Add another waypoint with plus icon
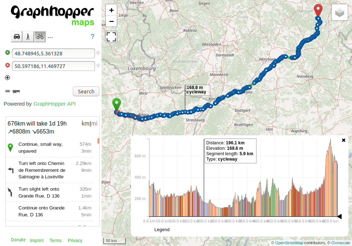This screenshot has height=246, width=352. pyautogui.click(x=7, y=77)
